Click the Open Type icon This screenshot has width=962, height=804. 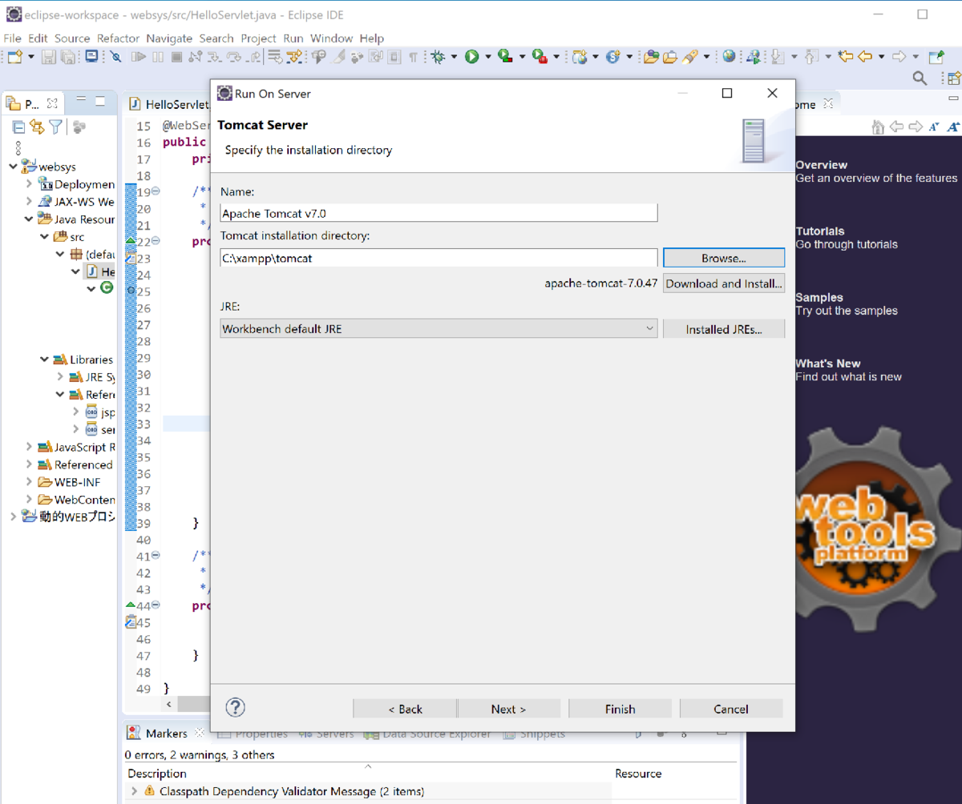pyautogui.click(x=651, y=56)
